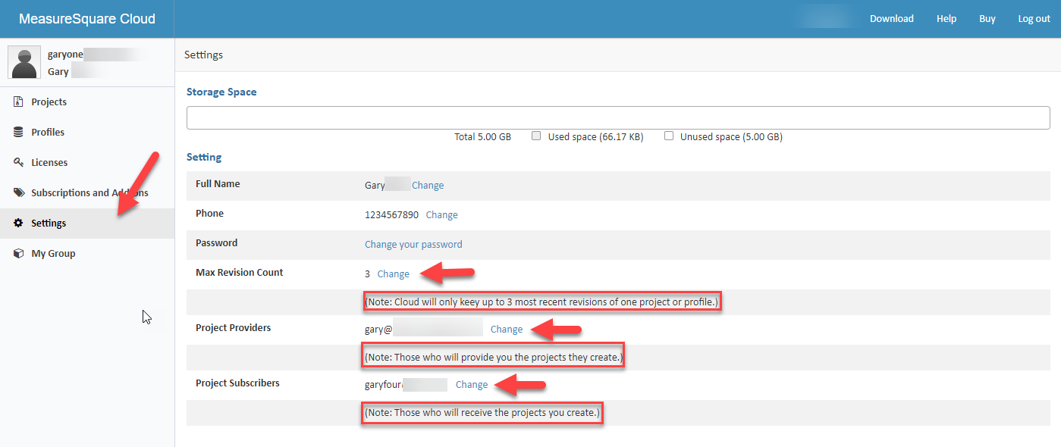
Task: Click the Max Revision Count label
Action: 240,273
